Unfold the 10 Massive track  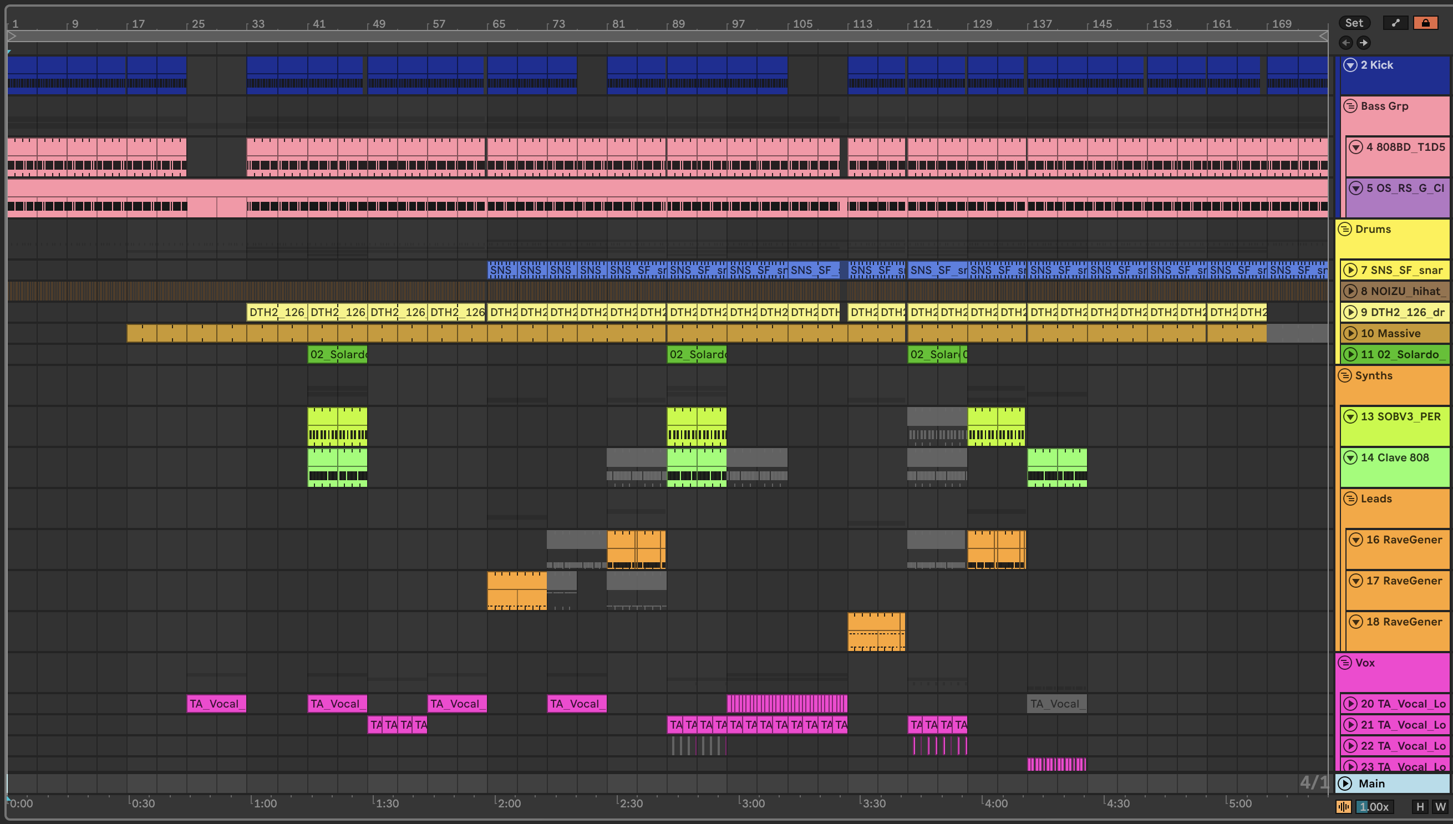tap(1350, 333)
